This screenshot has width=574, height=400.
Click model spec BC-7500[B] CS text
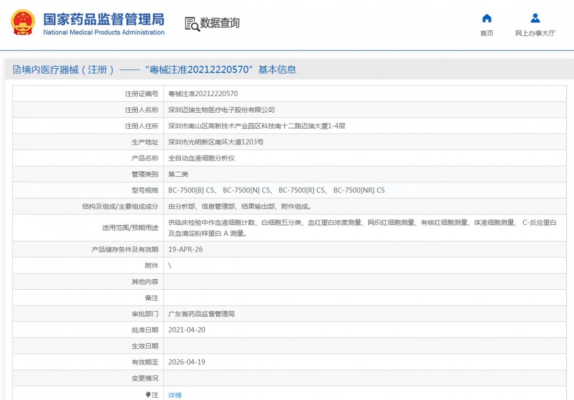(x=192, y=190)
